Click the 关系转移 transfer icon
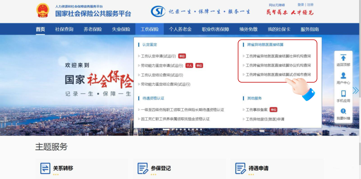The image size is (361, 179). [45, 168]
